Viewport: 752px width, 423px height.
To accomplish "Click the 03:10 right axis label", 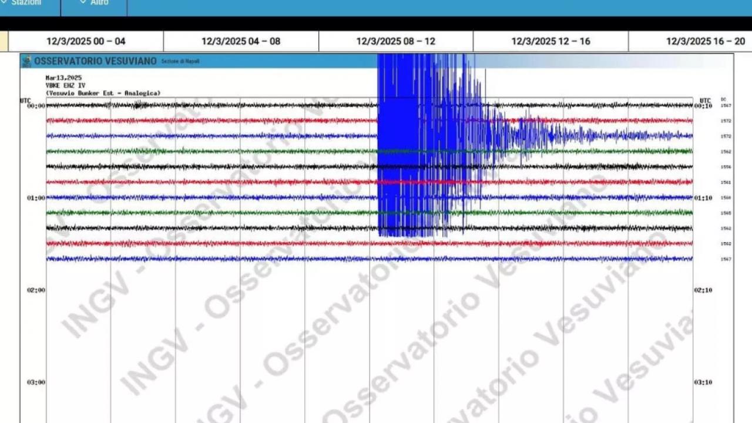I will [703, 382].
